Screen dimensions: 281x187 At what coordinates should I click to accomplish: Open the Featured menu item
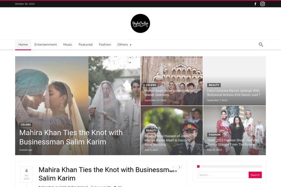coord(86,44)
